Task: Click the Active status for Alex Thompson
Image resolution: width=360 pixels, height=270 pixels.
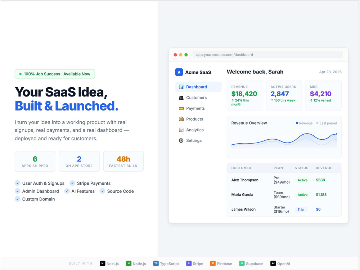Action: tap(302, 180)
